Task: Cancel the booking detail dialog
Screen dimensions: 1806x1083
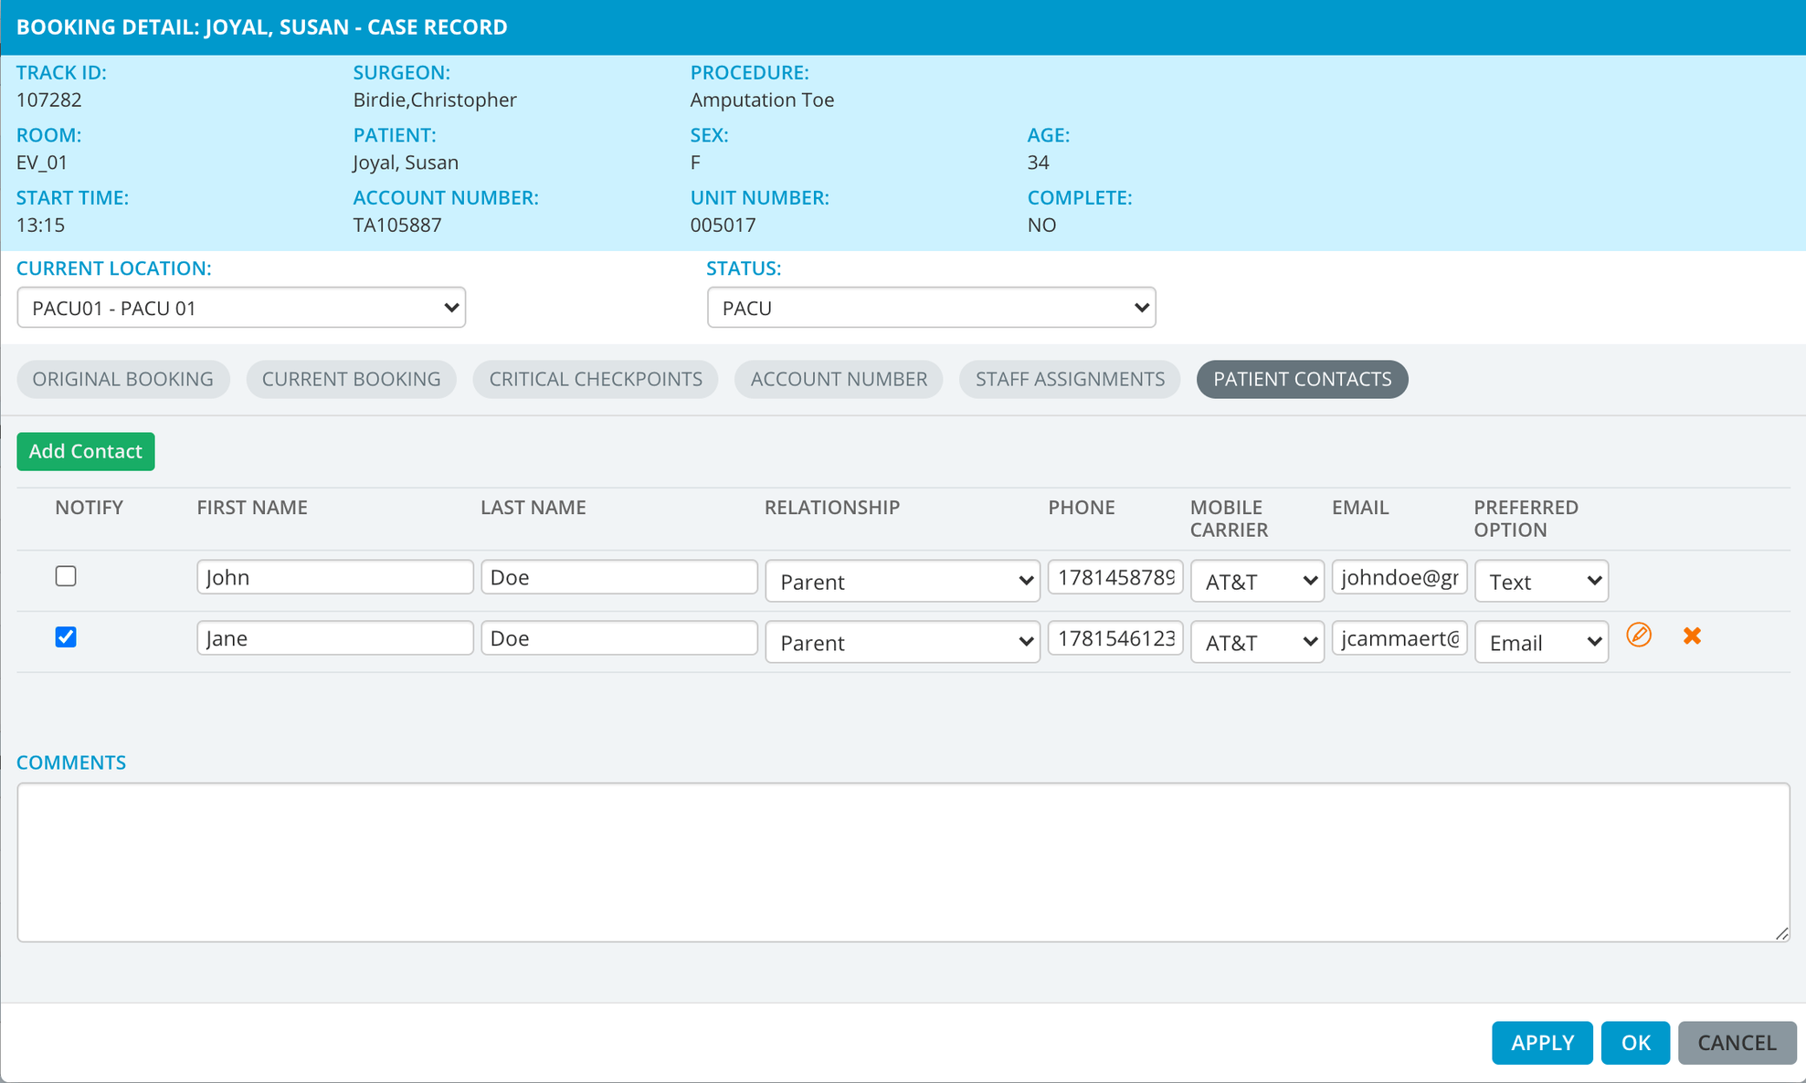Action: pyautogui.click(x=1737, y=1042)
